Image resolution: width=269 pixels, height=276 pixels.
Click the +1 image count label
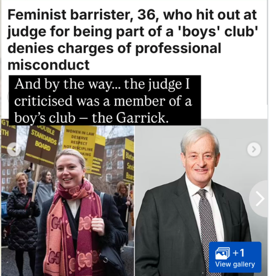(x=239, y=253)
